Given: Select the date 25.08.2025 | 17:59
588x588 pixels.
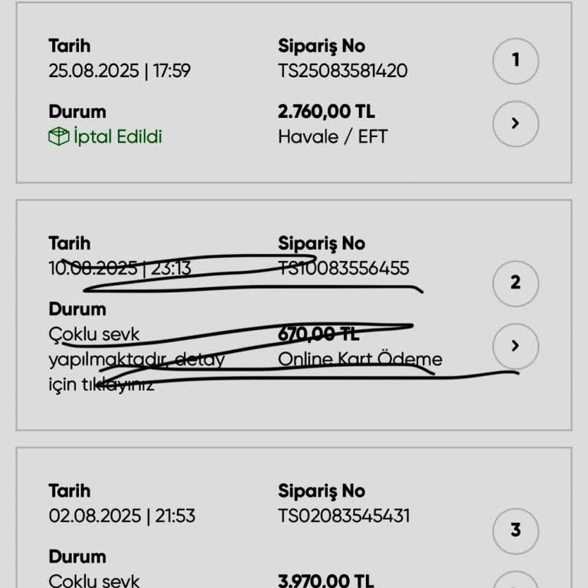Looking at the screenshot, I should [x=119, y=71].
